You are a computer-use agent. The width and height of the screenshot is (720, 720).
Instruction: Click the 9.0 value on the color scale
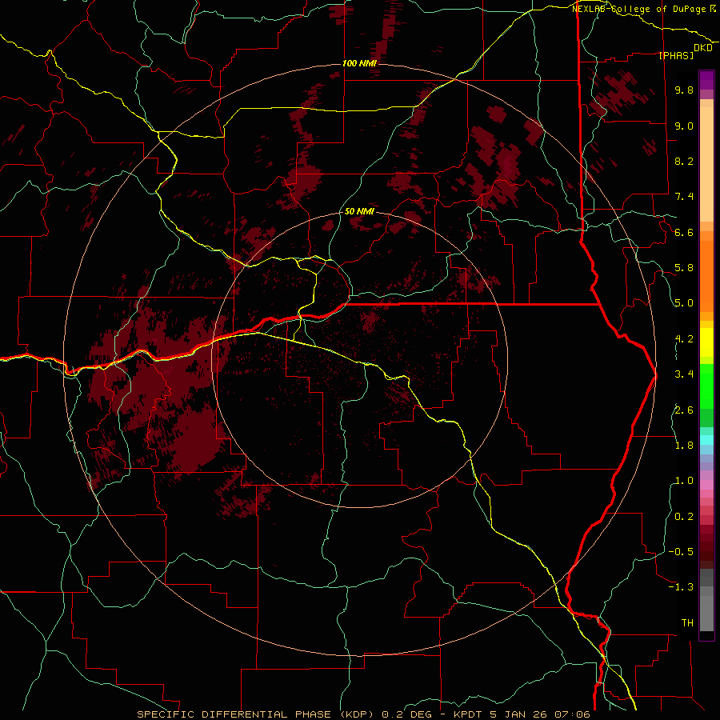(x=684, y=126)
